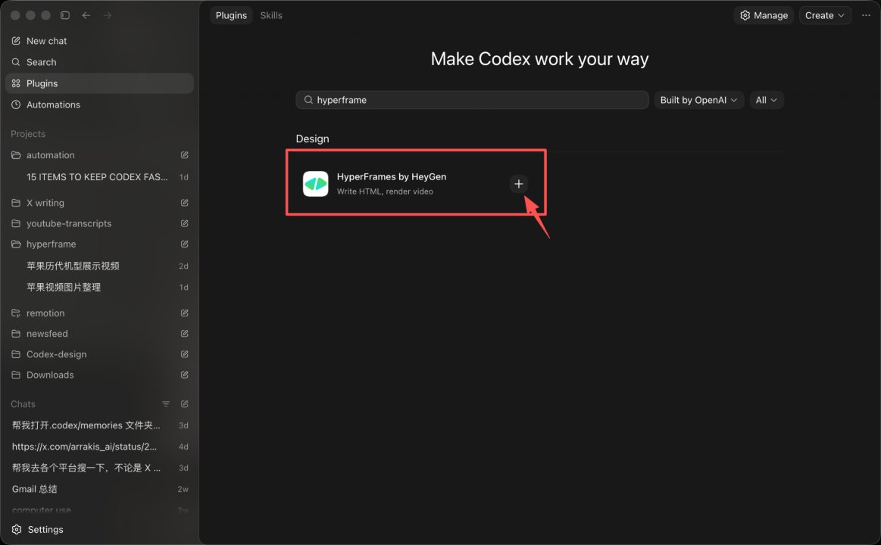Click the Chats section header

click(x=23, y=404)
